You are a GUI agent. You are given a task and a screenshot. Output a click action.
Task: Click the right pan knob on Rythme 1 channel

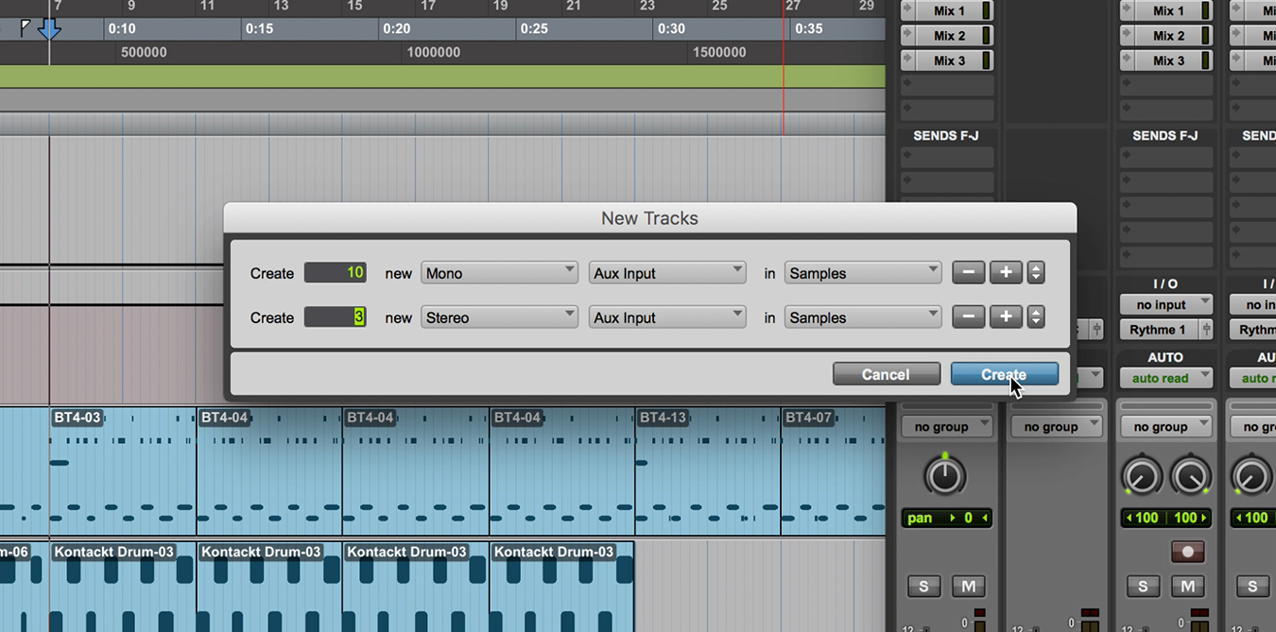click(1190, 476)
